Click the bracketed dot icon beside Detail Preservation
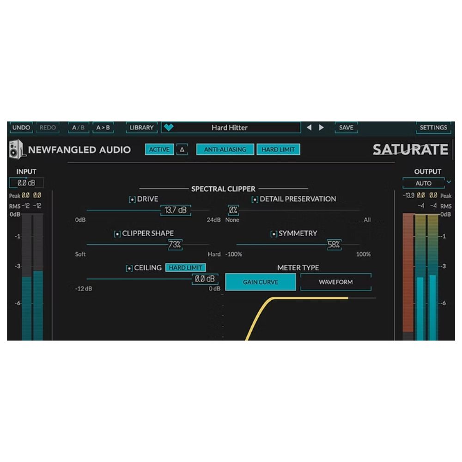This screenshot has height=462, width=462. [x=255, y=200]
